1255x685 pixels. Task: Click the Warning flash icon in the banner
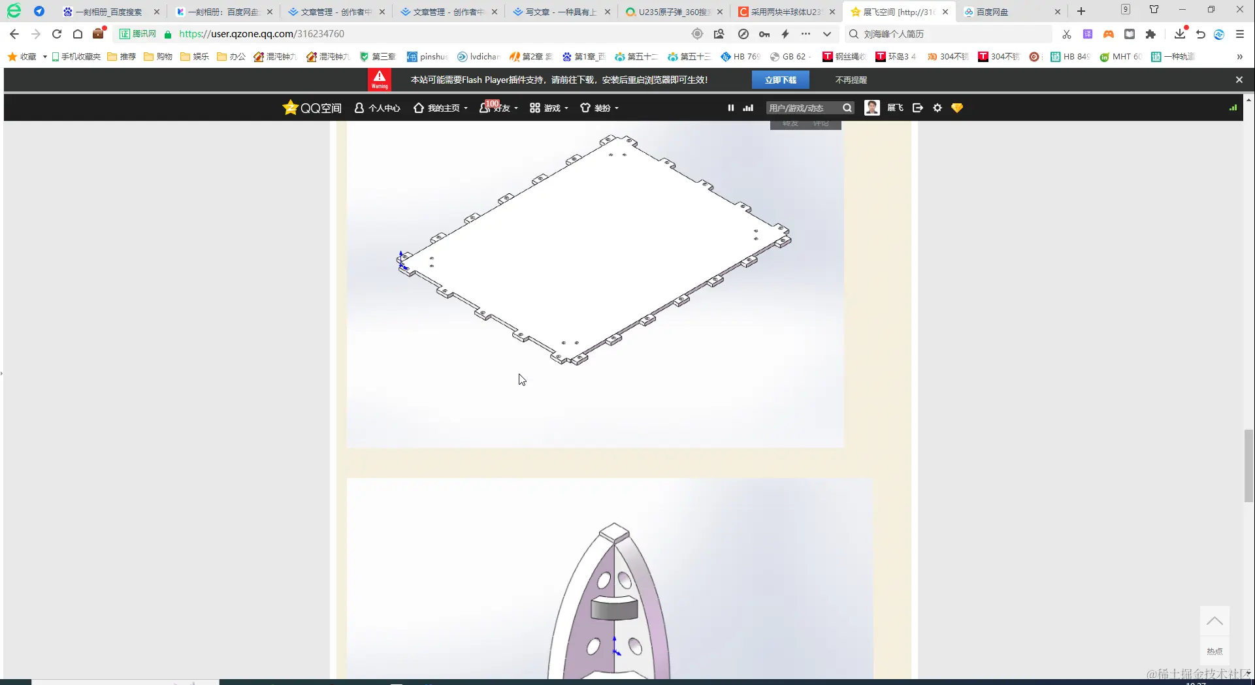[x=380, y=79]
